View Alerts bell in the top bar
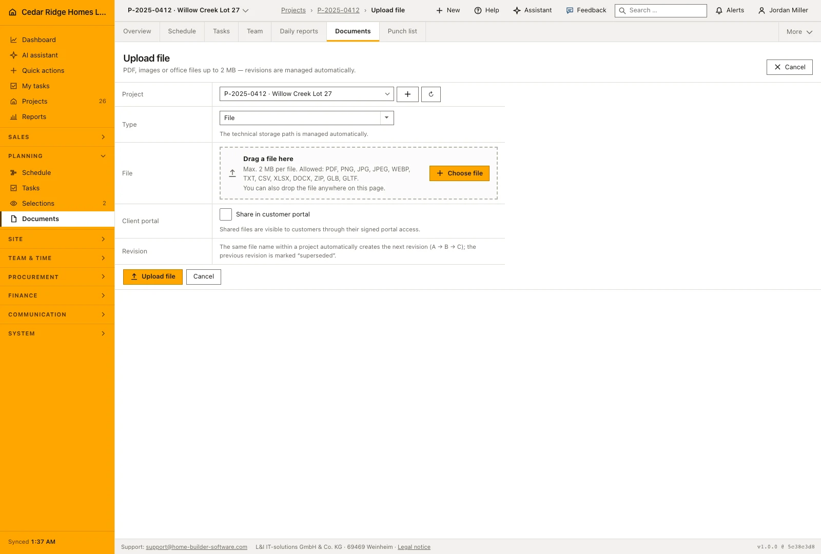Image resolution: width=821 pixels, height=554 pixels. [730, 10]
